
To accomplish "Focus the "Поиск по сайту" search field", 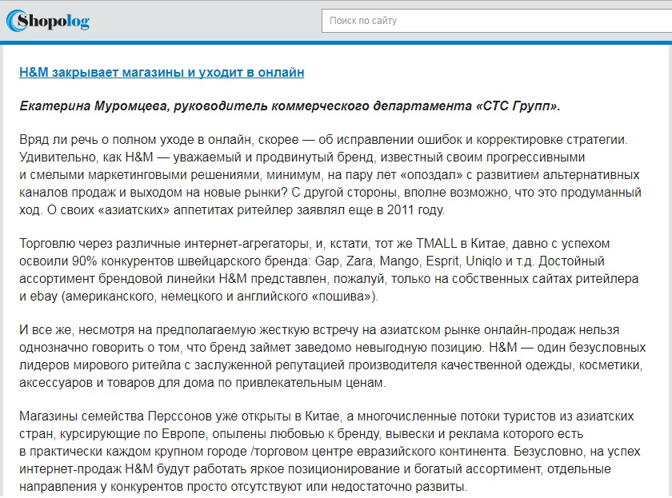I will pos(497,21).
